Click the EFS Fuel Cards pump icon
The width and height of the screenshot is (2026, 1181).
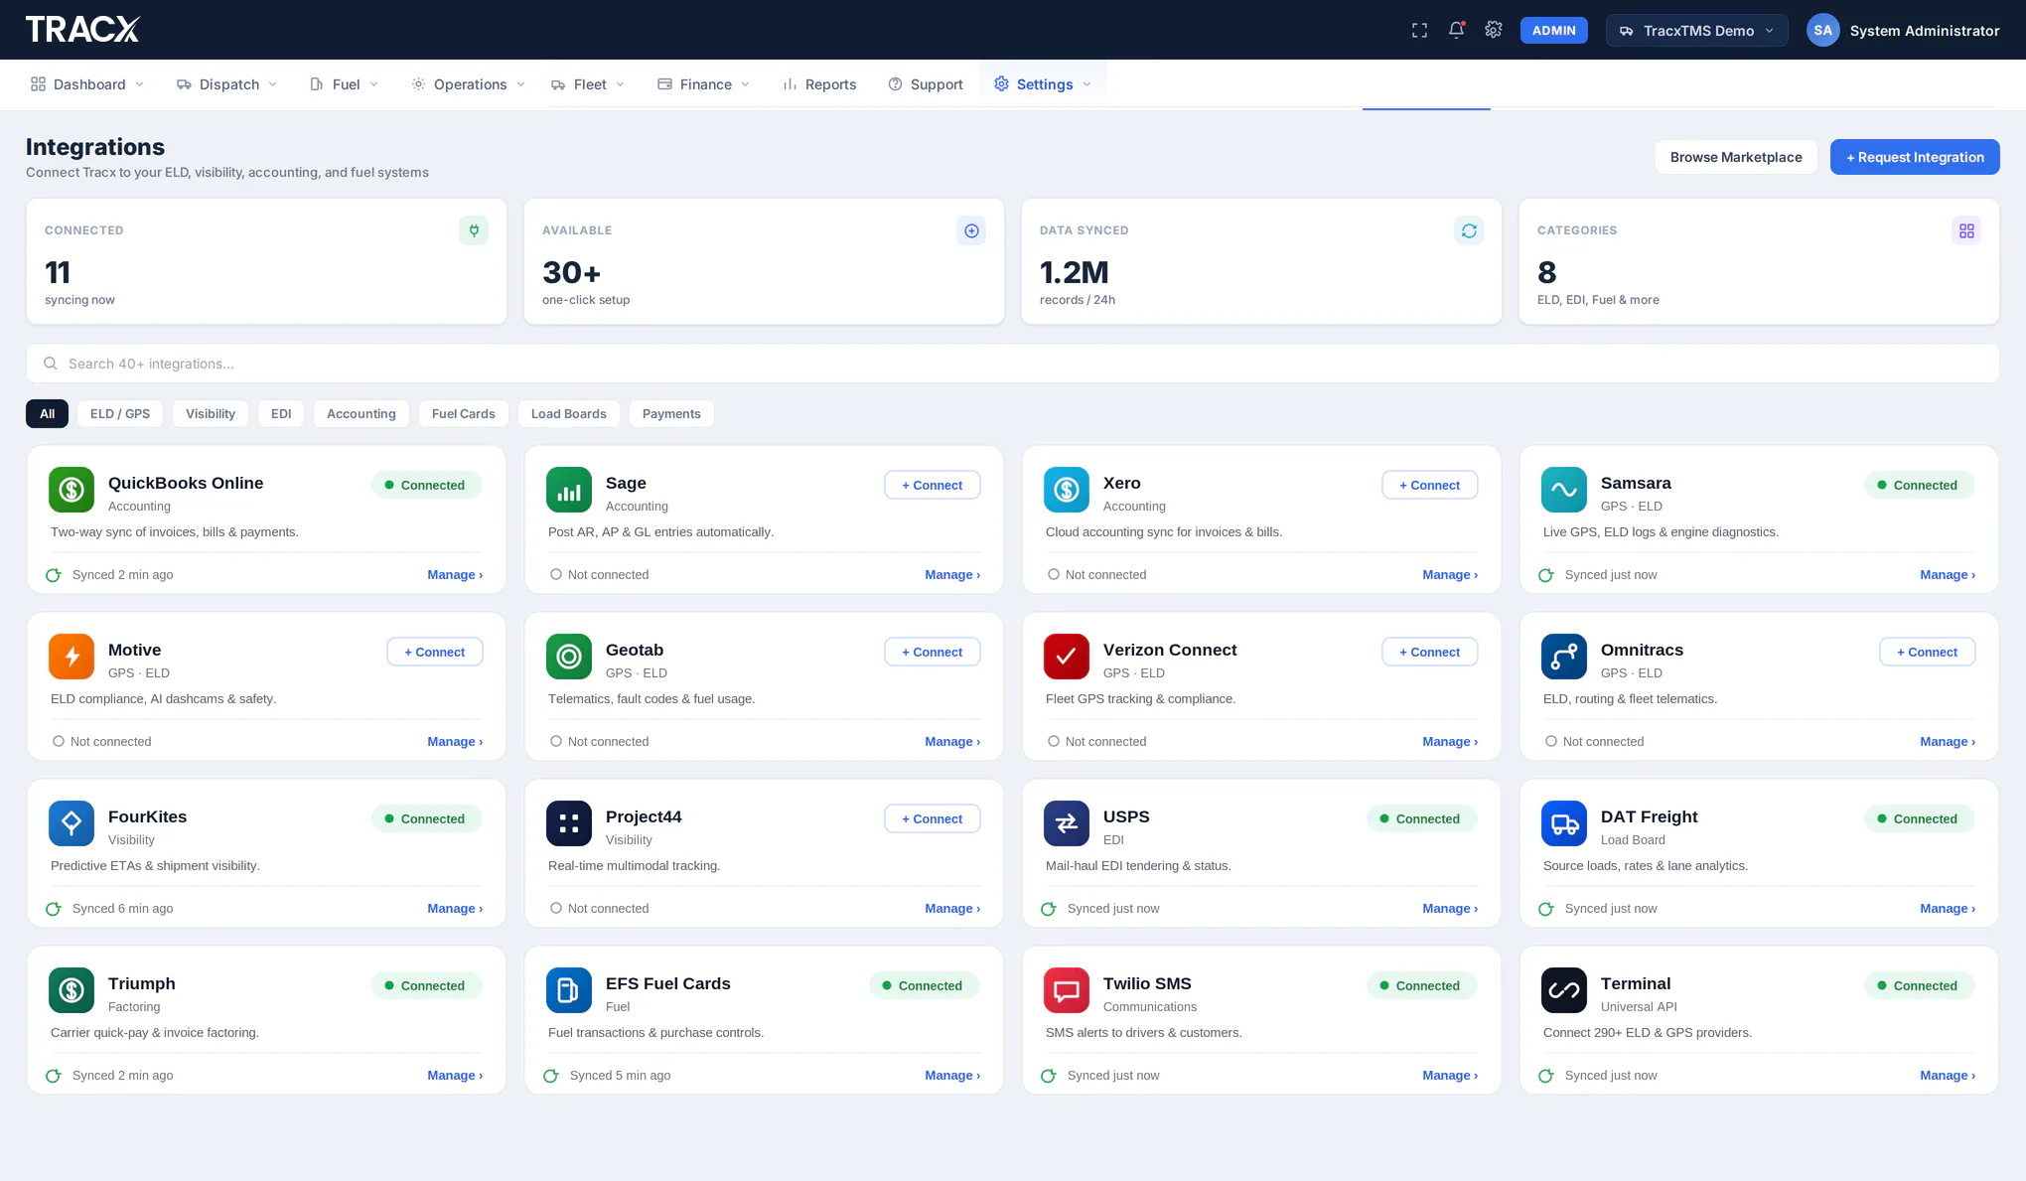click(x=569, y=990)
